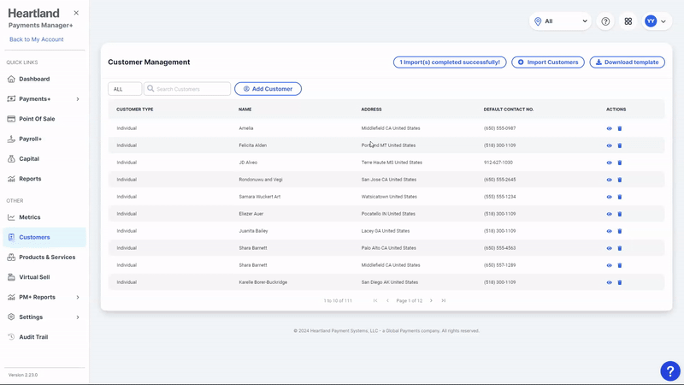Go to the next page arrow
Viewport: 684px width, 385px height.
(x=431, y=301)
